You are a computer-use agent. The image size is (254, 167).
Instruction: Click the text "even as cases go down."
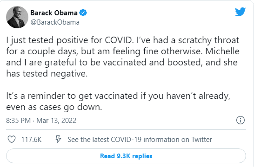pos(54,107)
